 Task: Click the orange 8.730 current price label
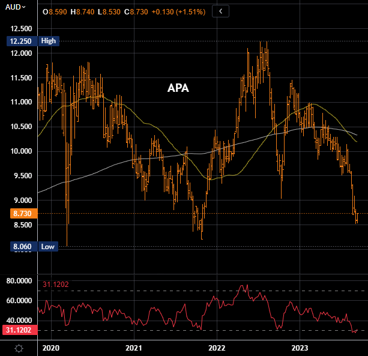point(19,213)
